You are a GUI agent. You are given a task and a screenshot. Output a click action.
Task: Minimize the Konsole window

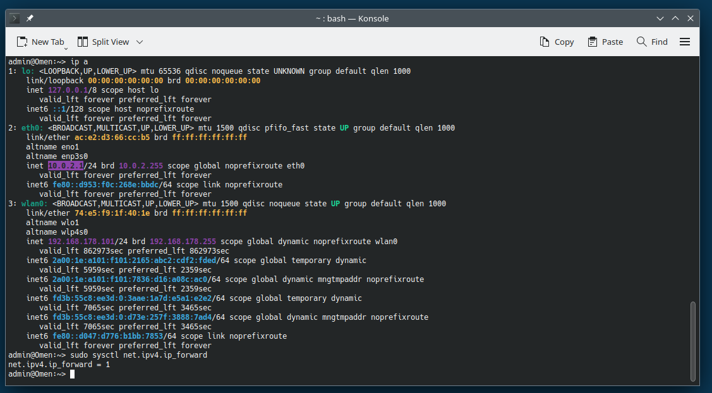tap(660, 18)
